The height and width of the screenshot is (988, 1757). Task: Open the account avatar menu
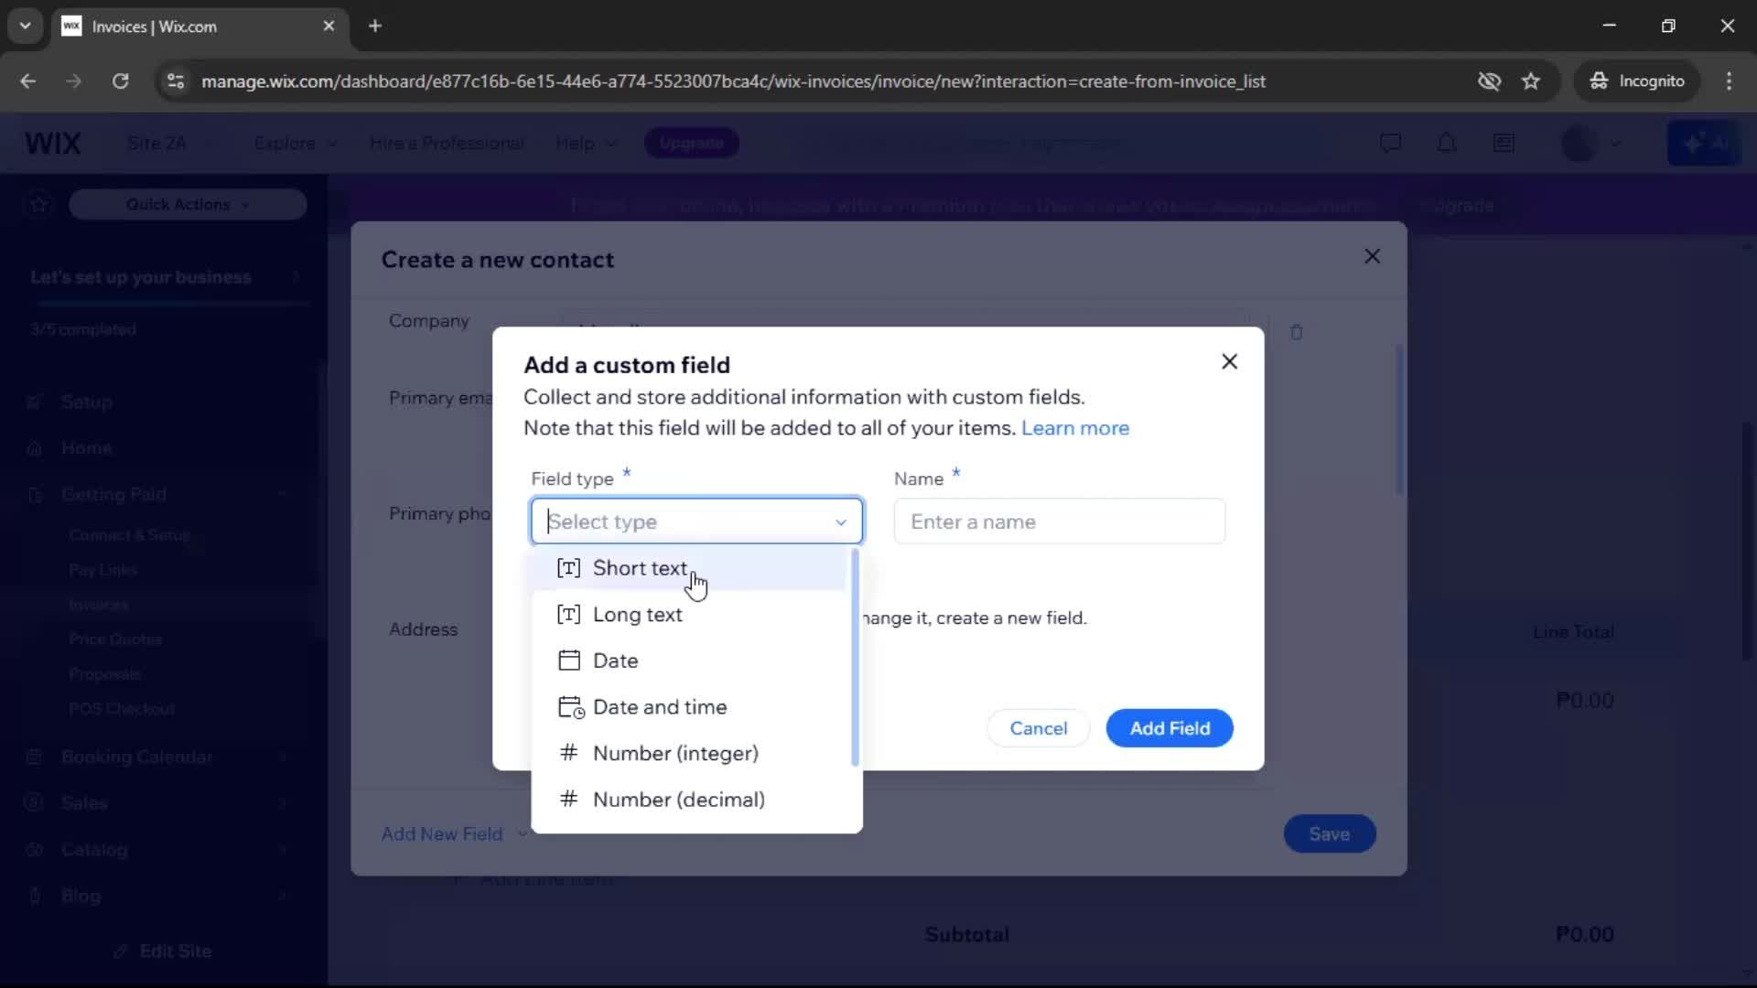(x=1591, y=143)
